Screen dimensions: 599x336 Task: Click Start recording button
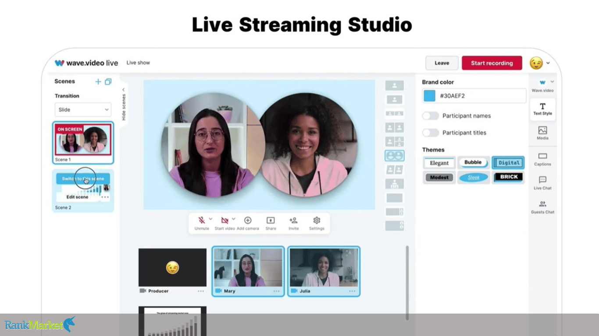coord(492,63)
